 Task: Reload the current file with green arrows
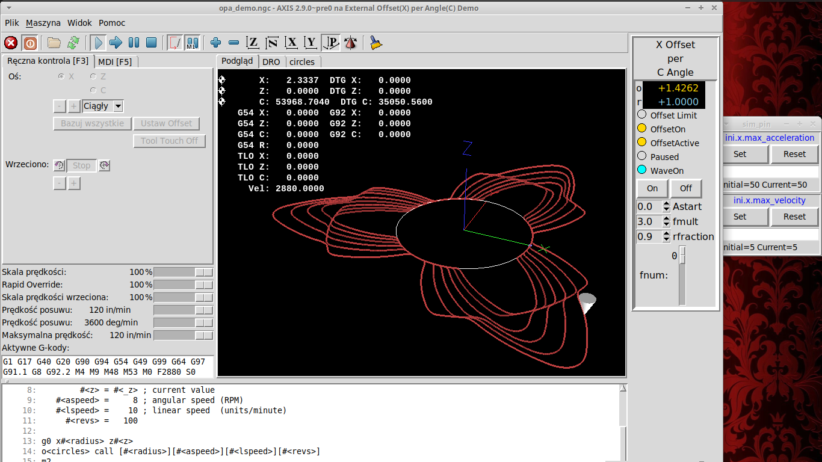[73, 43]
